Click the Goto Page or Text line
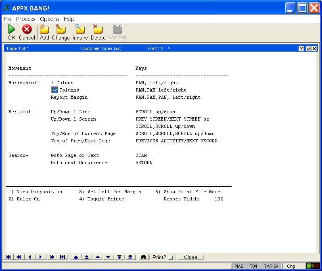 click(75, 155)
